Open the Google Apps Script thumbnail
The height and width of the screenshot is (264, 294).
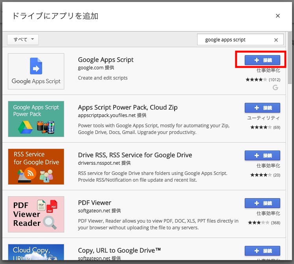36,71
